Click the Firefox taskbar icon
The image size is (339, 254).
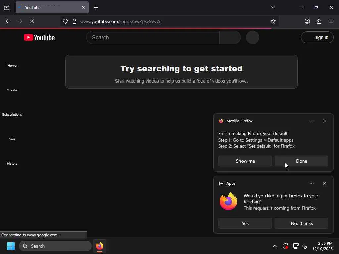click(x=99, y=246)
